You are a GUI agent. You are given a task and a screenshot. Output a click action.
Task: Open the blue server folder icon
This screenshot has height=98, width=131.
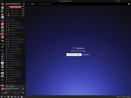click(2, 80)
